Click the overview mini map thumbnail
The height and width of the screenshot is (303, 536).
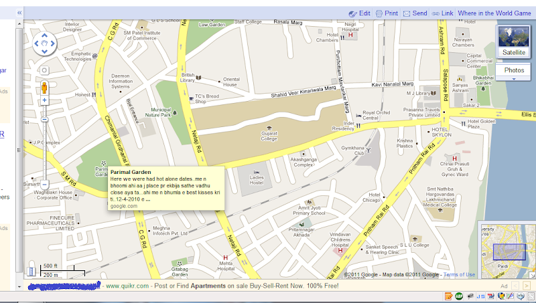click(x=509, y=251)
